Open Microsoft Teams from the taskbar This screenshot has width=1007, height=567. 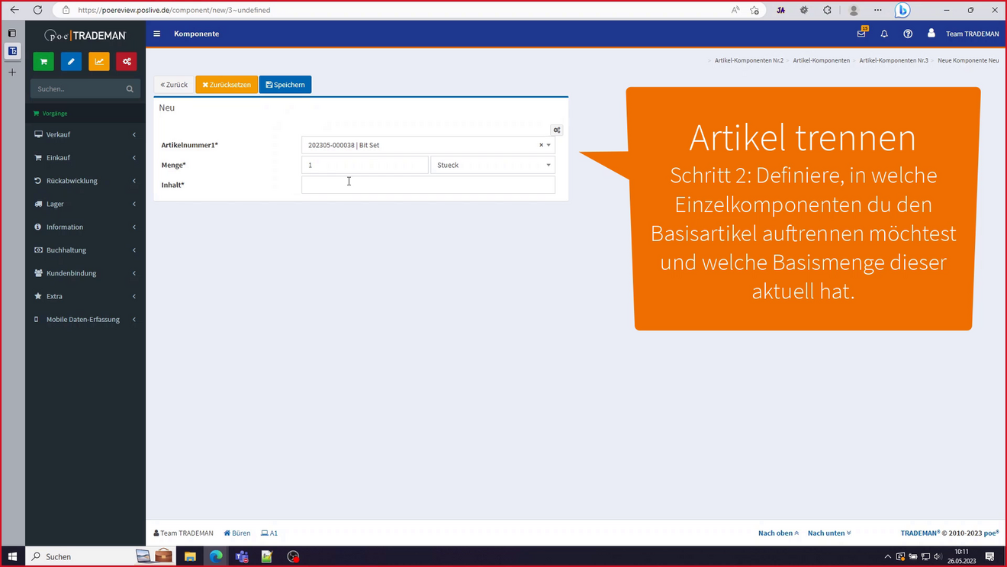click(x=242, y=556)
